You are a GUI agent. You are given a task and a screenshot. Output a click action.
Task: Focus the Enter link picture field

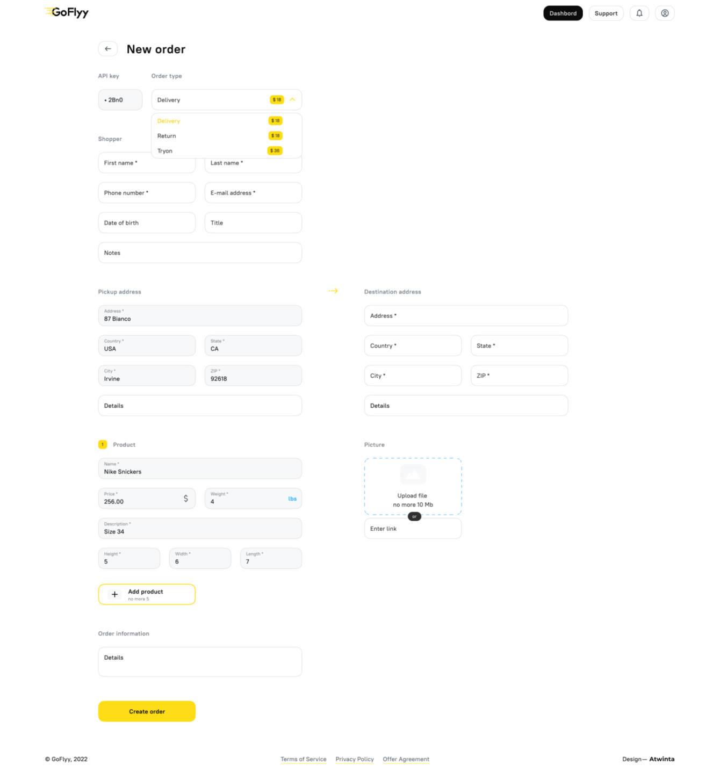(x=413, y=529)
